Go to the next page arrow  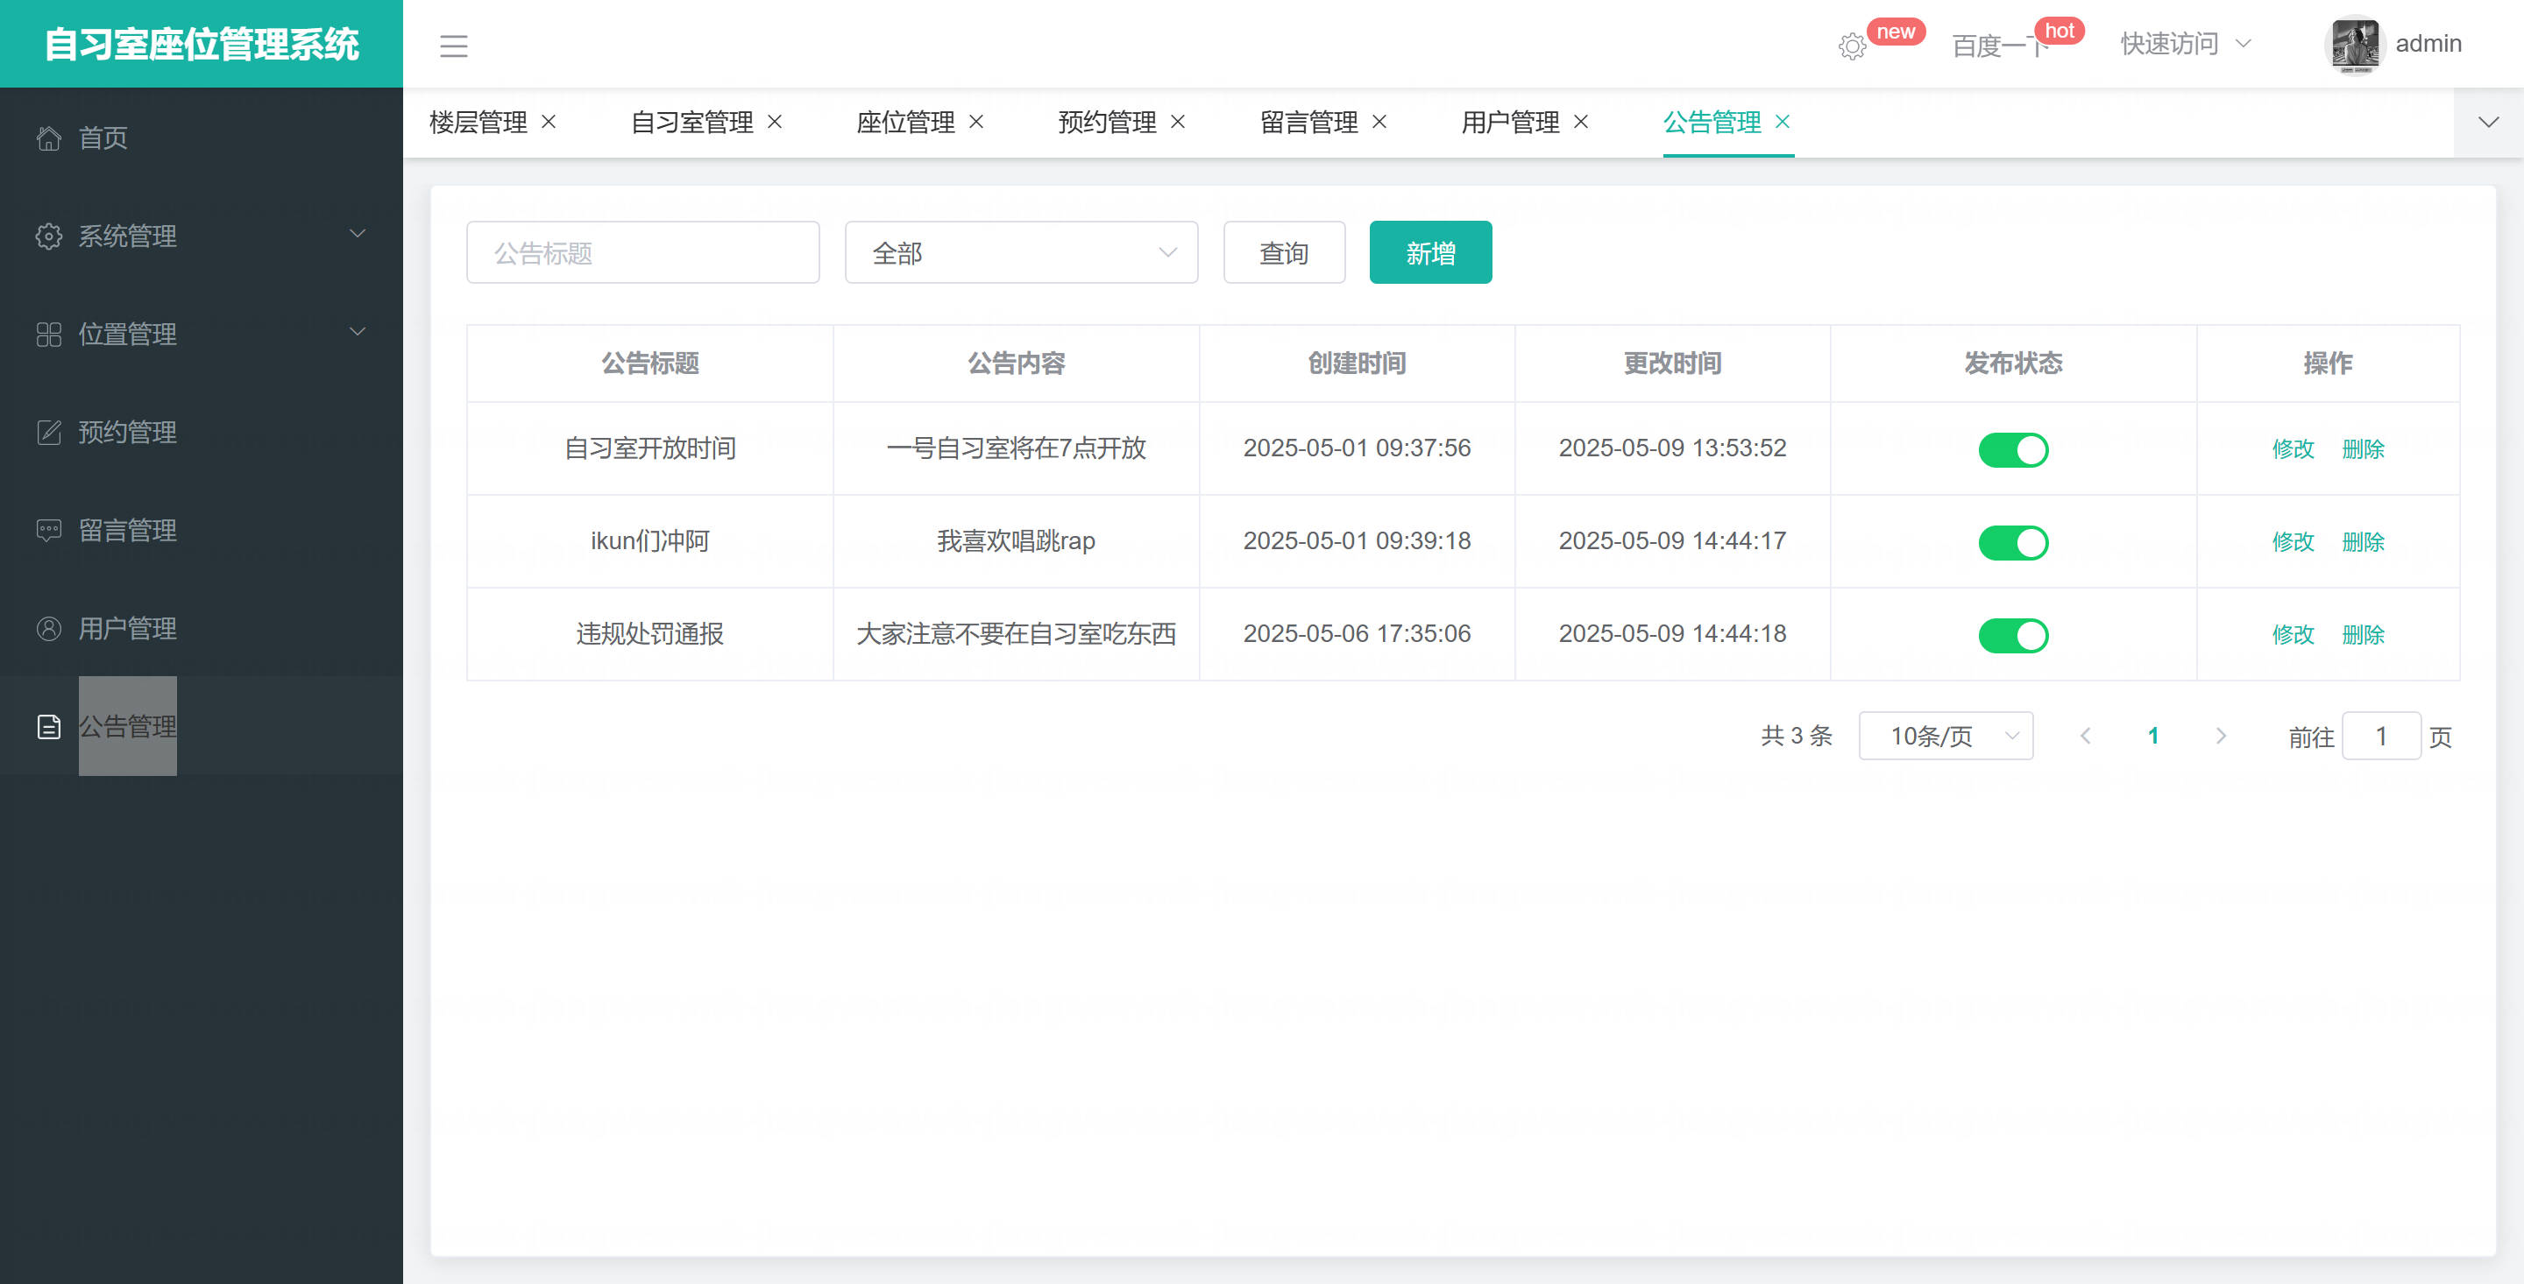pyautogui.click(x=2222, y=736)
